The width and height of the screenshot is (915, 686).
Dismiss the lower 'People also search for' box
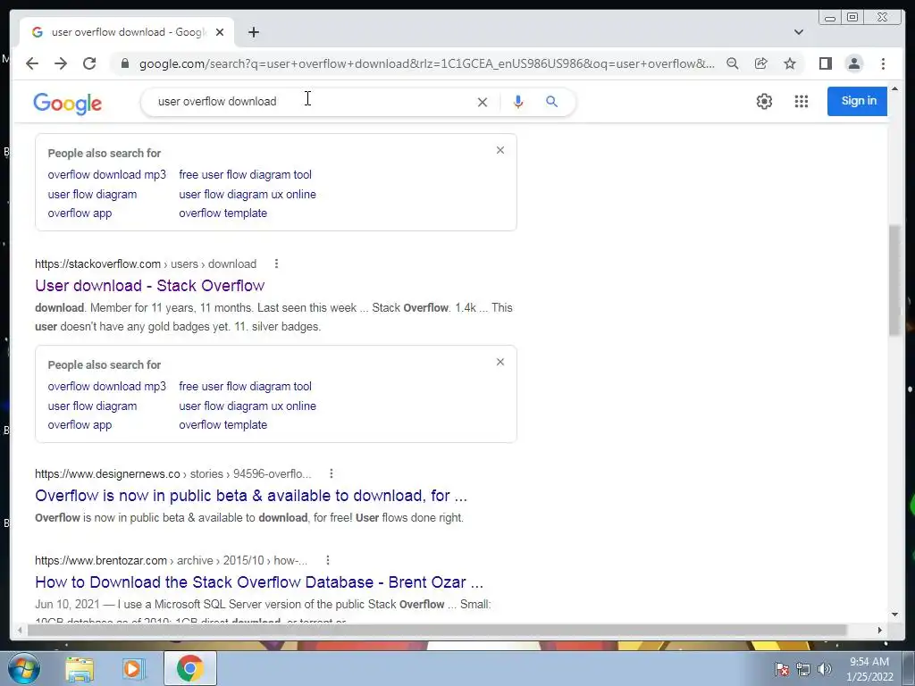[x=500, y=363]
